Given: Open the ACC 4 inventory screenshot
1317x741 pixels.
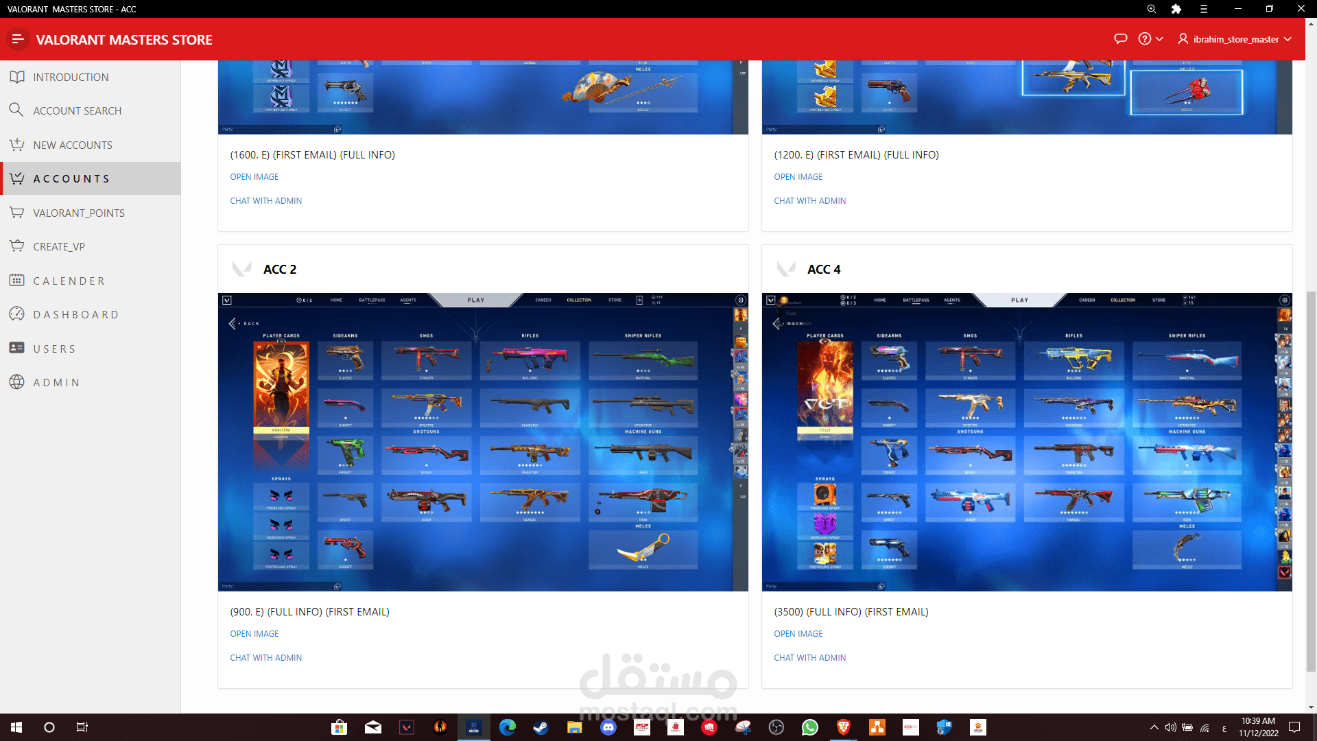Looking at the screenshot, I should coord(1026,442).
